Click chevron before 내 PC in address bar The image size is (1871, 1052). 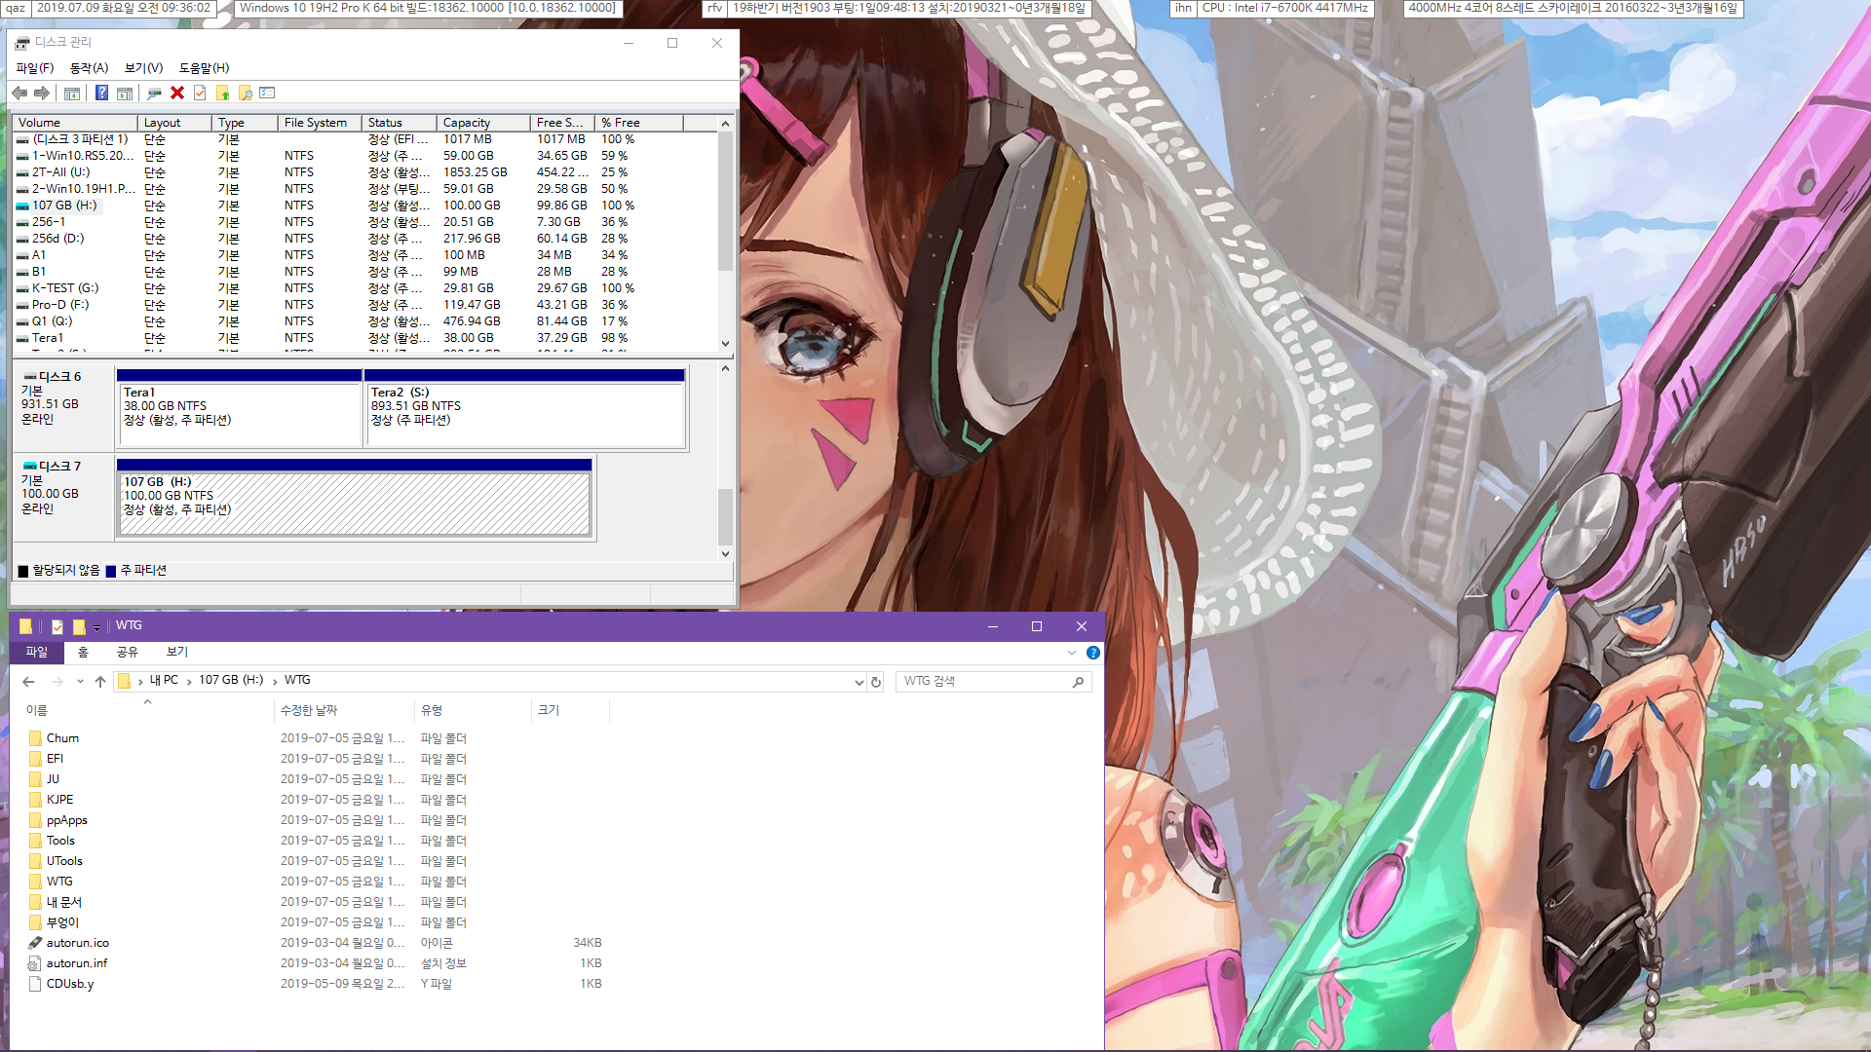tap(140, 681)
